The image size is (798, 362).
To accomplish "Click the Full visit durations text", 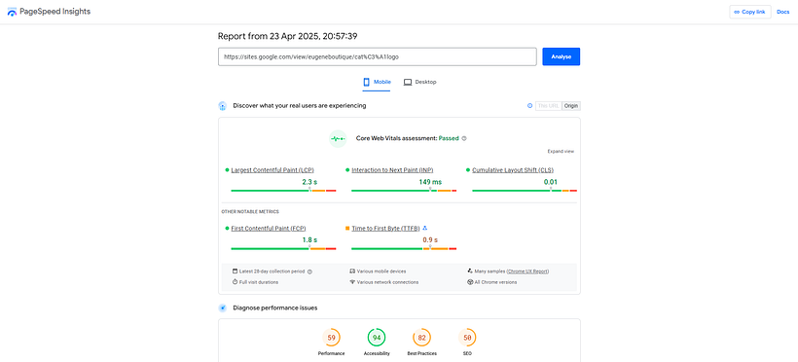I will 259,282.
